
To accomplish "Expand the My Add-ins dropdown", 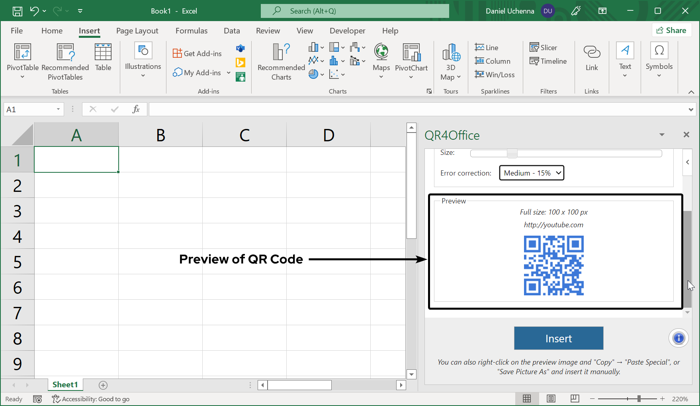I will pos(228,72).
